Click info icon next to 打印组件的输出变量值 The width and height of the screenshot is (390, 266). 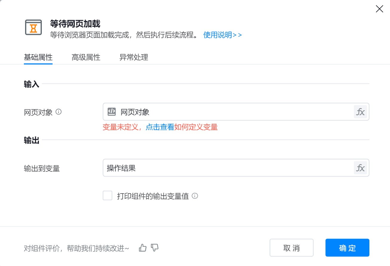pyautogui.click(x=195, y=196)
